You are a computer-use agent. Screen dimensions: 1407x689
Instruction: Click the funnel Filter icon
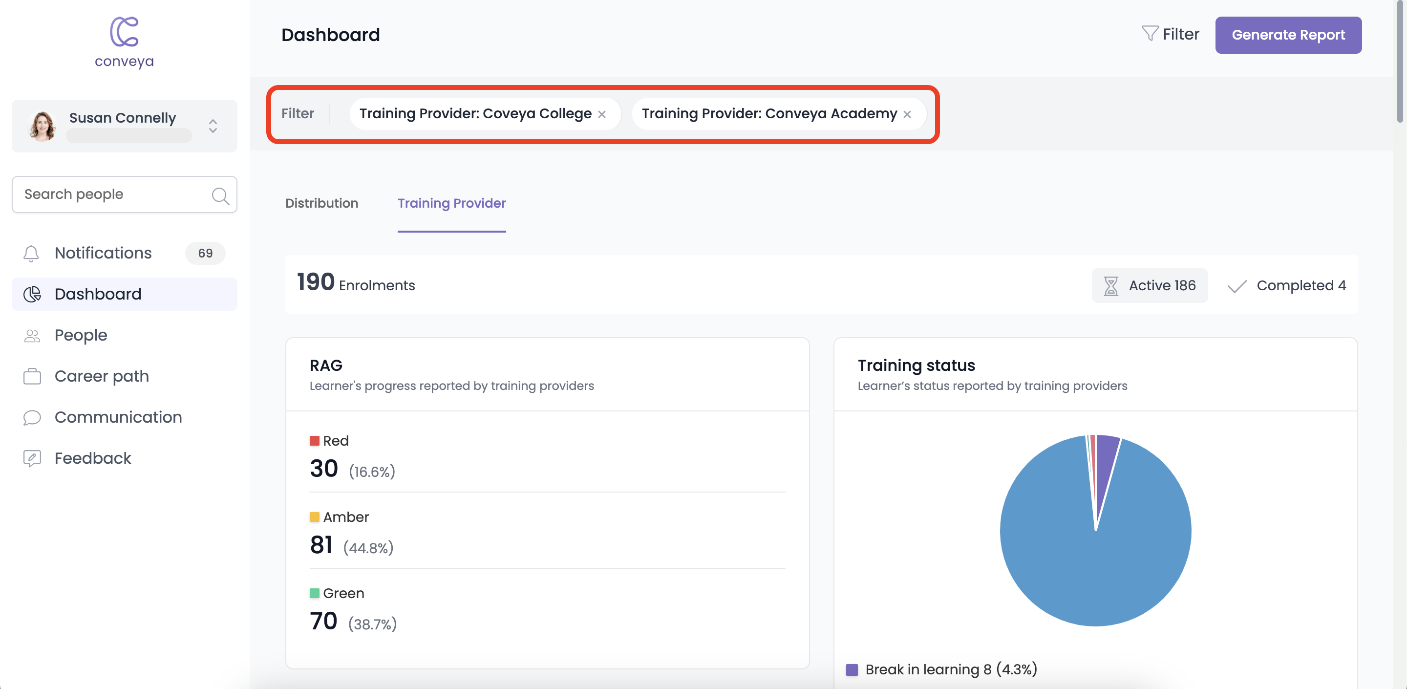[x=1150, y=34]
